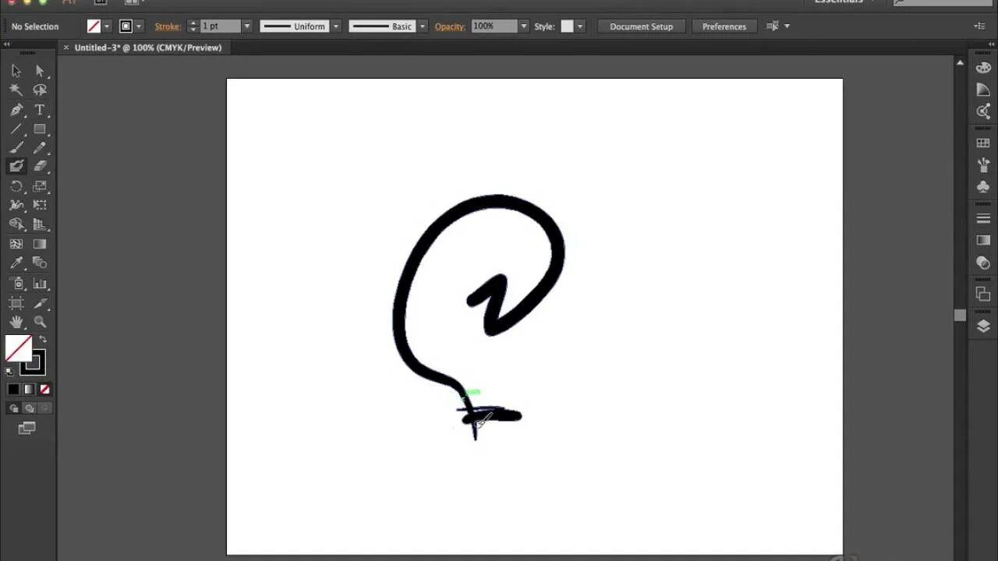Open the Preferences button

tap(724, 26)
